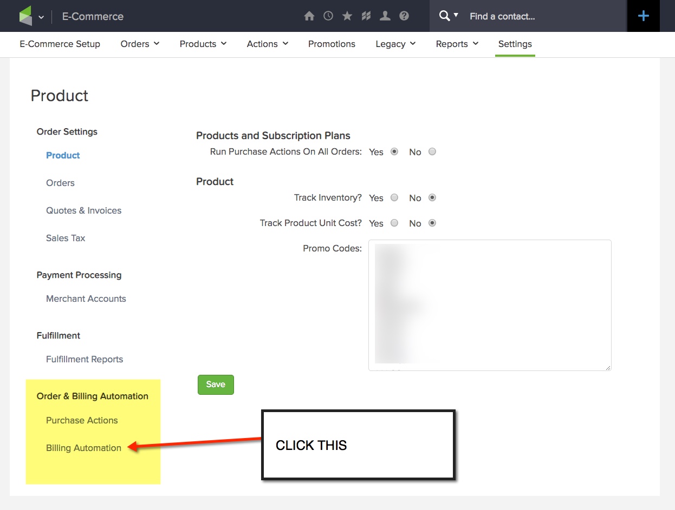The width and height of the screenshot is (675, 510).
Task: Open the E-Commerce Setup menu item
Action: coord(60,44)
